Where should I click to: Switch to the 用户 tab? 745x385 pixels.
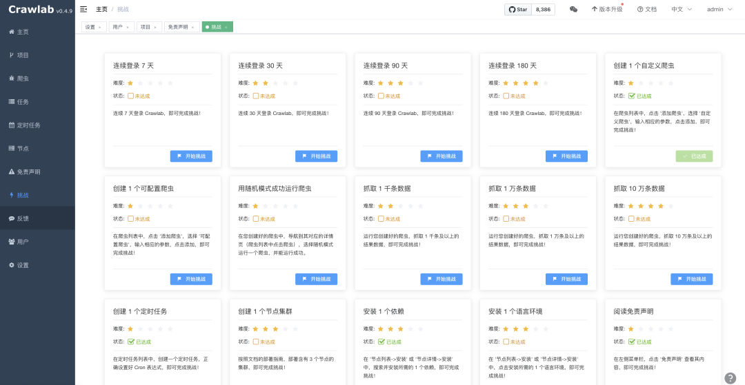(121, 27)
